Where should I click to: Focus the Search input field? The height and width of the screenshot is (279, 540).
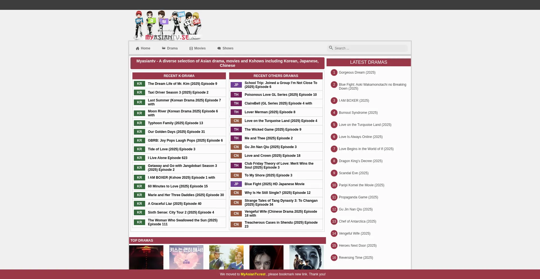click(370, 48)
